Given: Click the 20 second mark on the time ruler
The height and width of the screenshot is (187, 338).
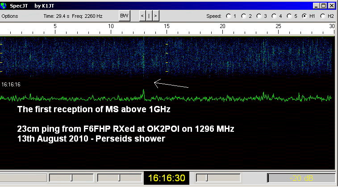Looking at the screenshot, I should coord(222,26).
